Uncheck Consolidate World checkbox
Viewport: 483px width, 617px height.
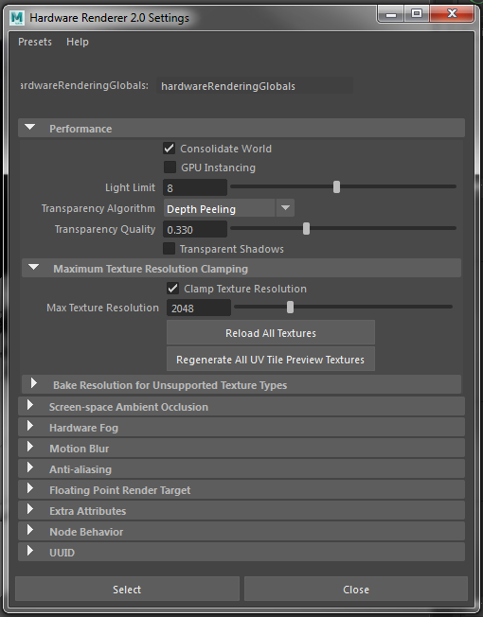(170, 149)
